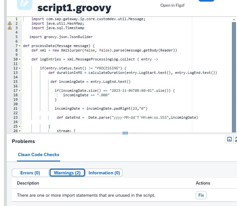Click the incomingDate += ".000" line
Image resolution: width=237 pixels, height=206 pixels.
coord(86,95)
